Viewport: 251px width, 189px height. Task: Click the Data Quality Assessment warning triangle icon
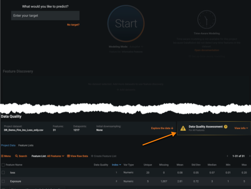click(x=183, y=128)
